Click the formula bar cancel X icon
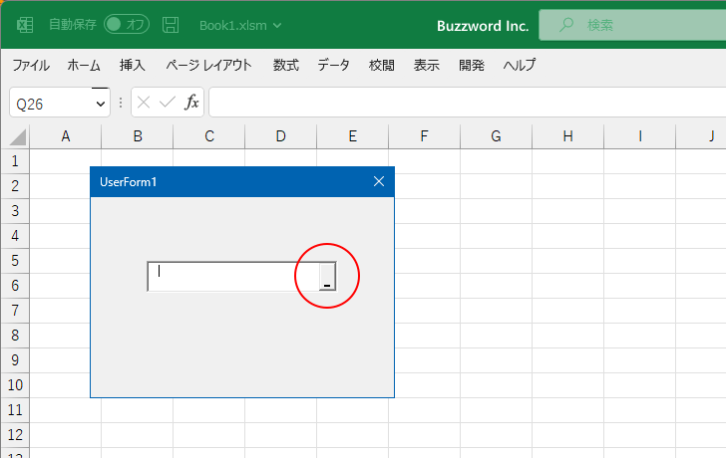 pyautogui.click(x=144, y=103)
